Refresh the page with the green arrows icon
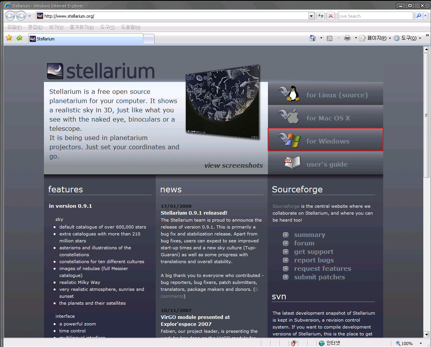Viewport: 431px width, 347px height. tap(320, 16)
